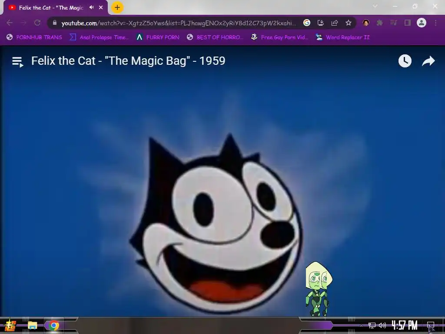Click the share page icon in the address bar
Image resolution: width=445 pixels, height=334 pixels.
335,23
